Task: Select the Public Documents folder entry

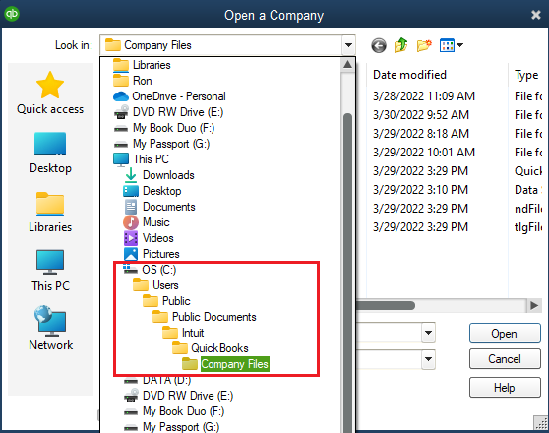Action: click(205, 317)
